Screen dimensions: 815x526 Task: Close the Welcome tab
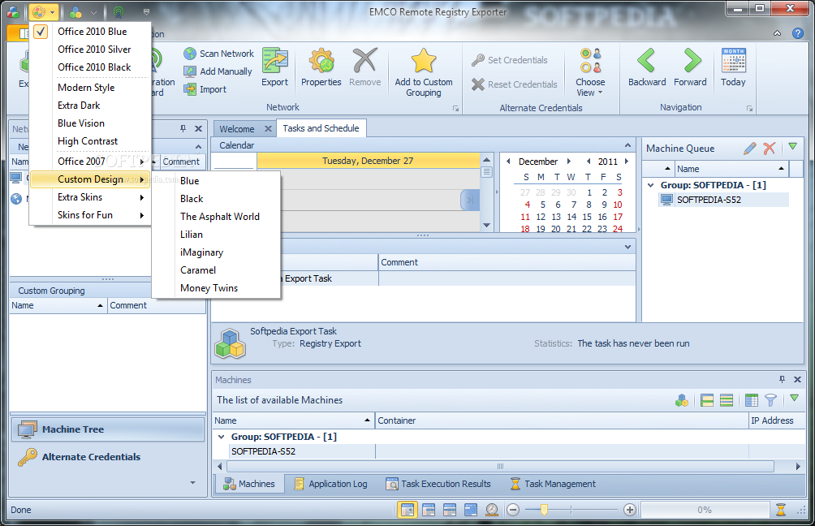point(268,128)
